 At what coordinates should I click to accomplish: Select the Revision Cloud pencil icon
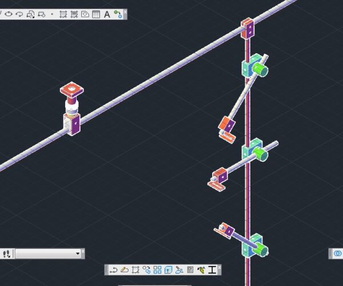(125, 270)
